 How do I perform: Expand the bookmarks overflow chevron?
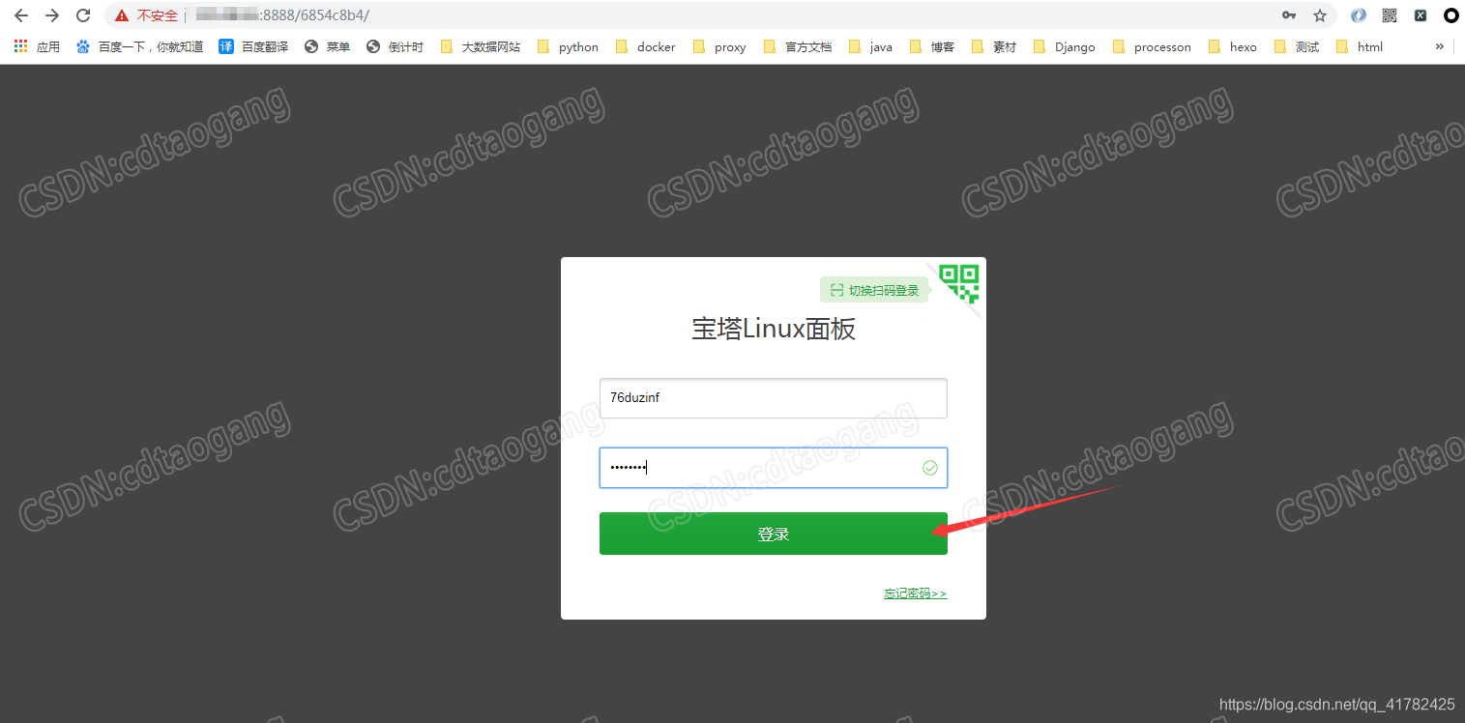point(1439,46)
